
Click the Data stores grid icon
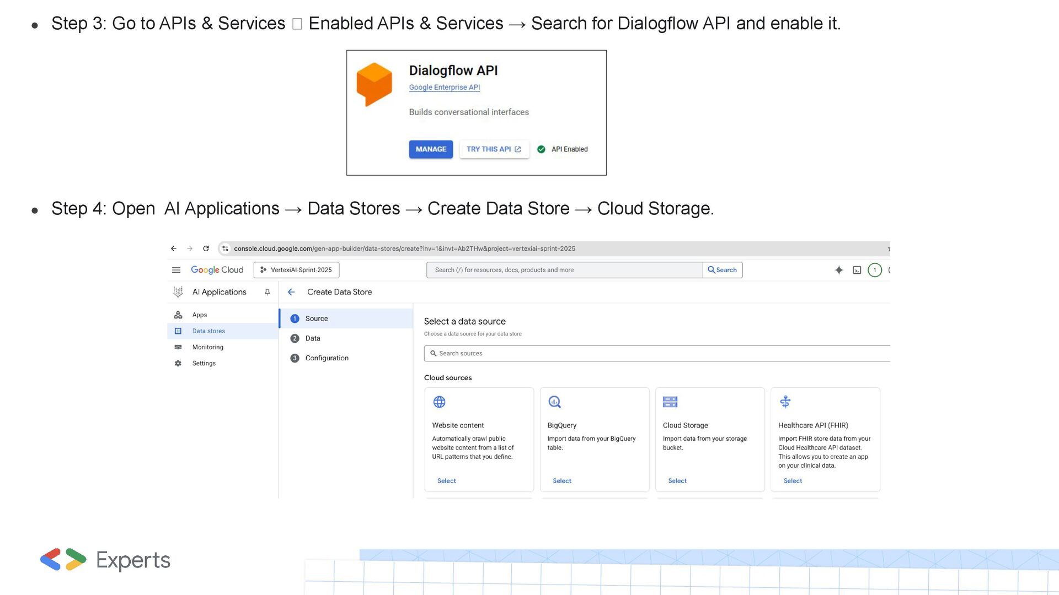(178, 331)
